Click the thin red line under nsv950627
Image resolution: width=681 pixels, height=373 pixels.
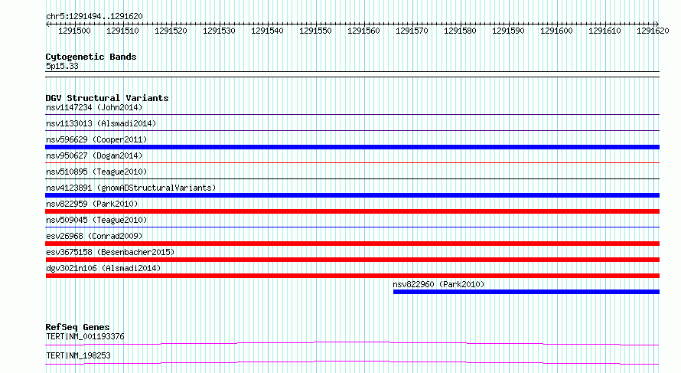point(352,163)
